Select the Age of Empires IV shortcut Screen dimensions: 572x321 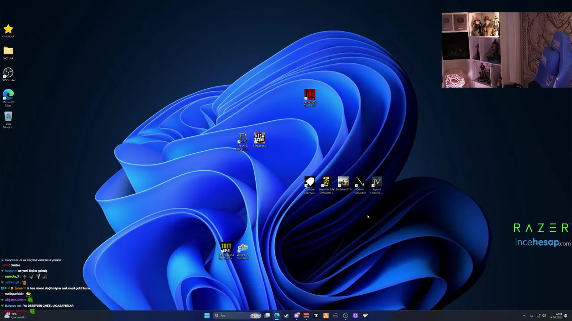pyautogui.click(x=377, y=185)
